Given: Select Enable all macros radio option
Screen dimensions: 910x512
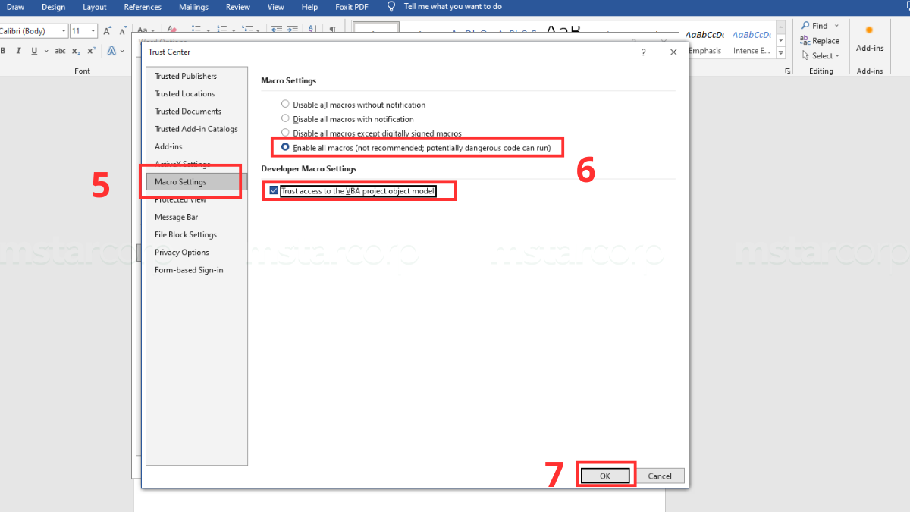Looking at the screenshot, I should pos(285,147).
